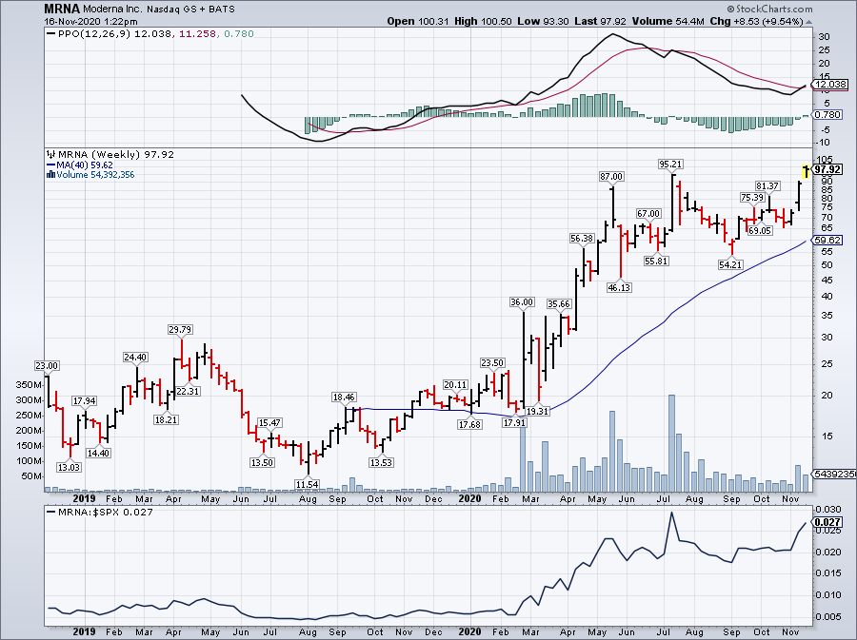
Task: Click the 18.46 price label
Action: 344,398
